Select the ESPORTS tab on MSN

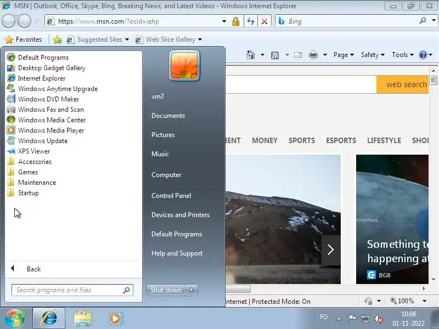click(x=341, y=140)
